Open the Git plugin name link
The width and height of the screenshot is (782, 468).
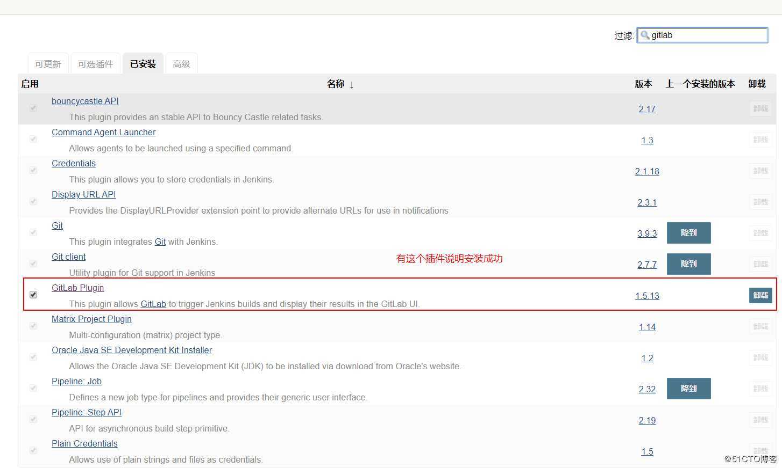point(58,225)
